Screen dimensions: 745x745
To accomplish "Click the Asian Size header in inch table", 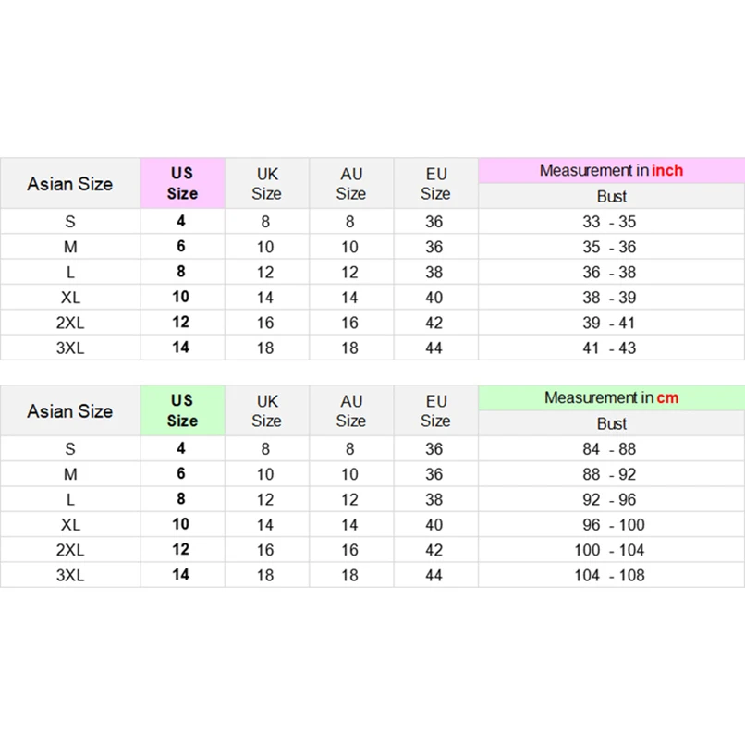I will (x=70, y=183).
